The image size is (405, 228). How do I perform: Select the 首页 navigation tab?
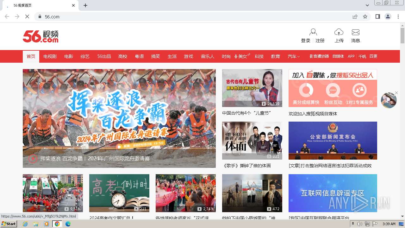(x=31, y=56)
